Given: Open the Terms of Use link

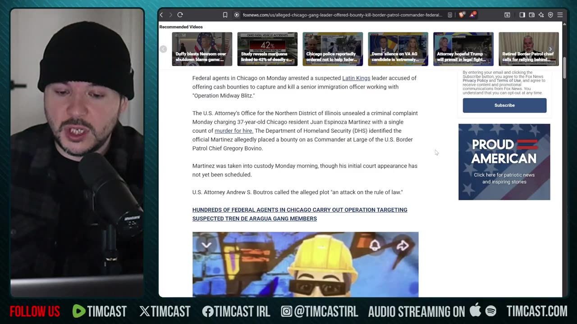Looking at the screenshot, I should click(x=508, y=81).
